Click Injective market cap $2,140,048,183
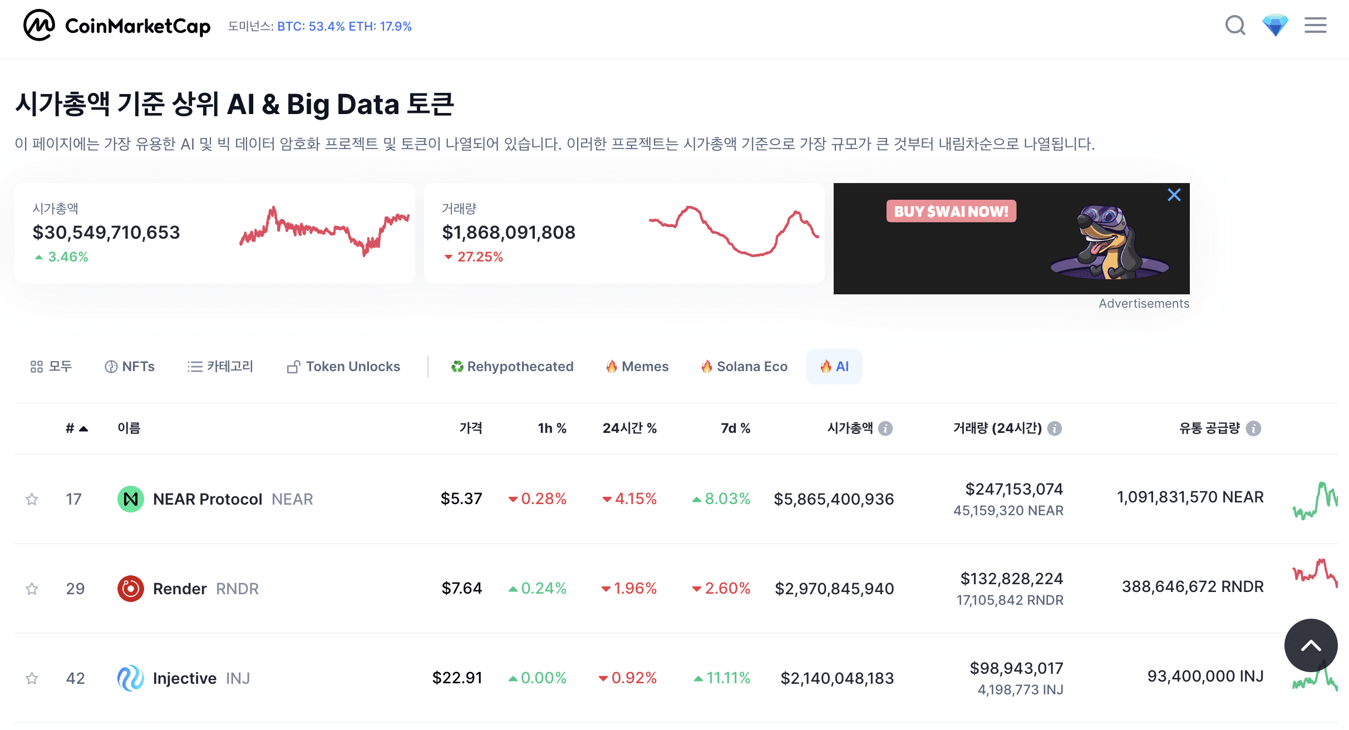 point(837,678)
